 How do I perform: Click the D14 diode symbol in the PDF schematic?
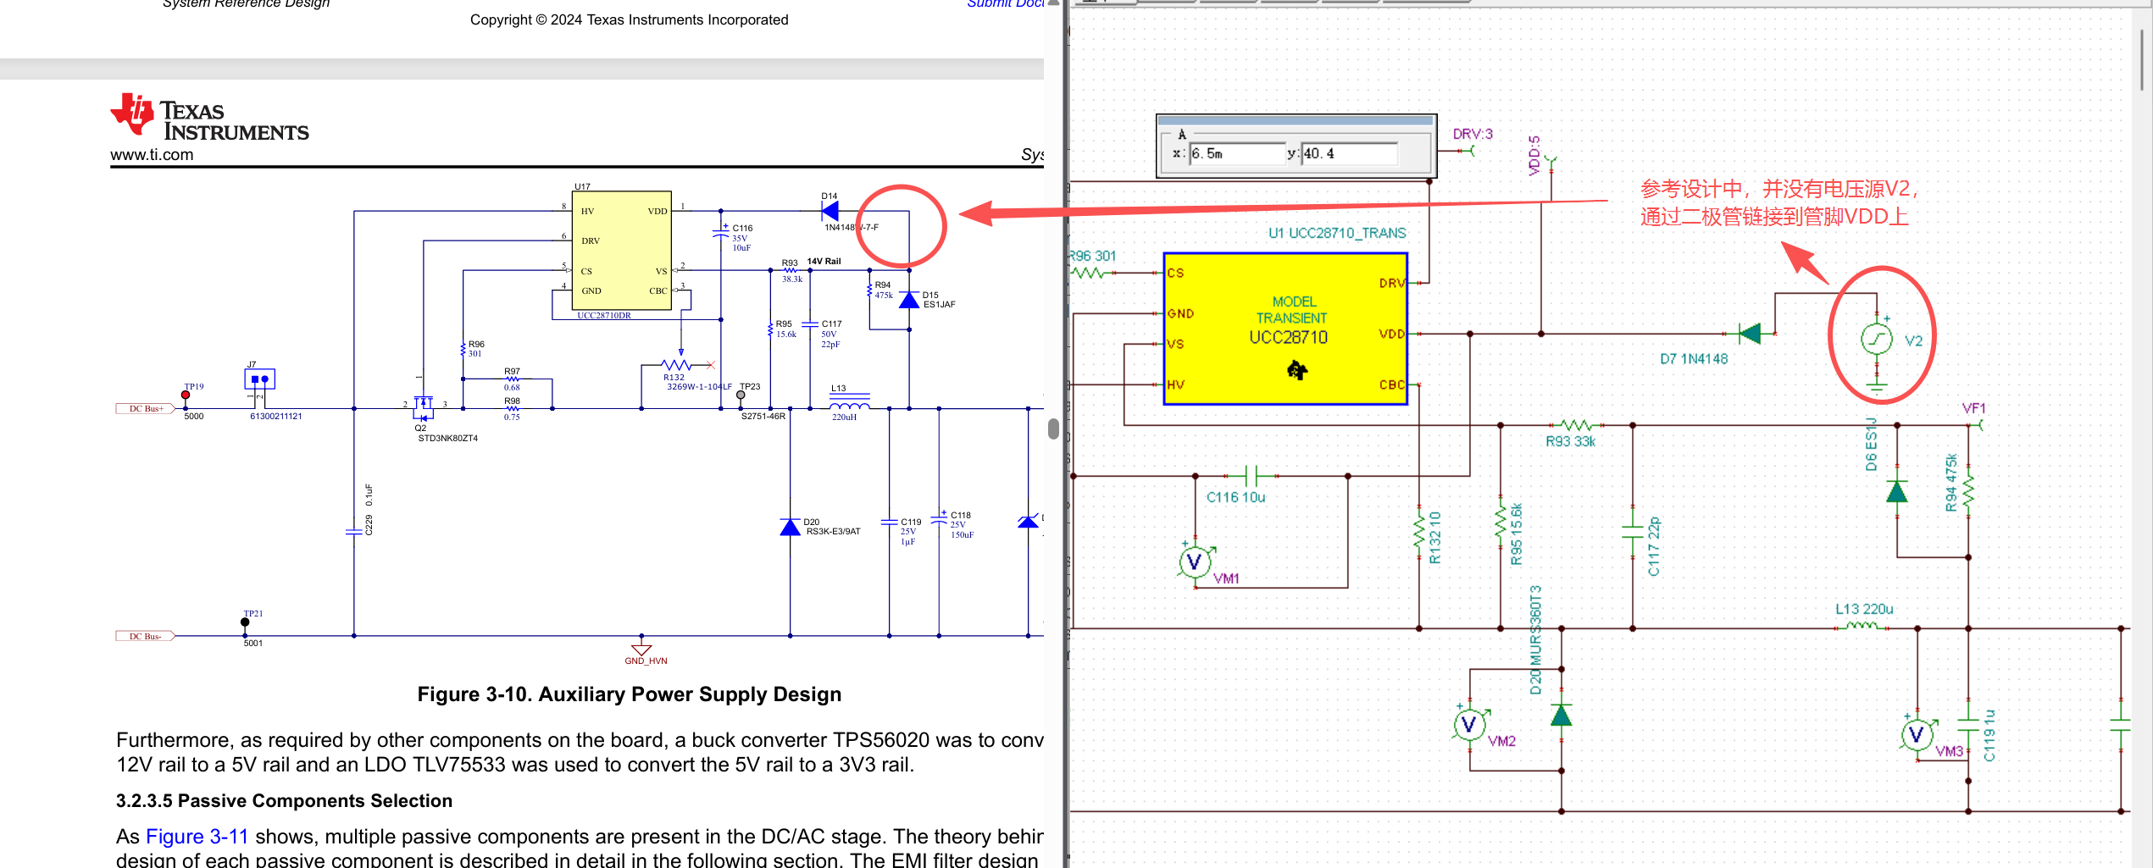[x=830, y=211]
